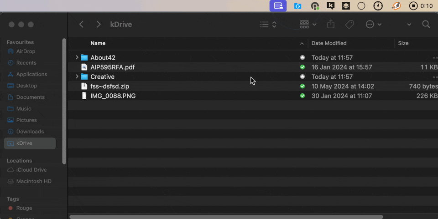438x219 pixels.
Task: Expand the About42 folder
Action: 77,57
